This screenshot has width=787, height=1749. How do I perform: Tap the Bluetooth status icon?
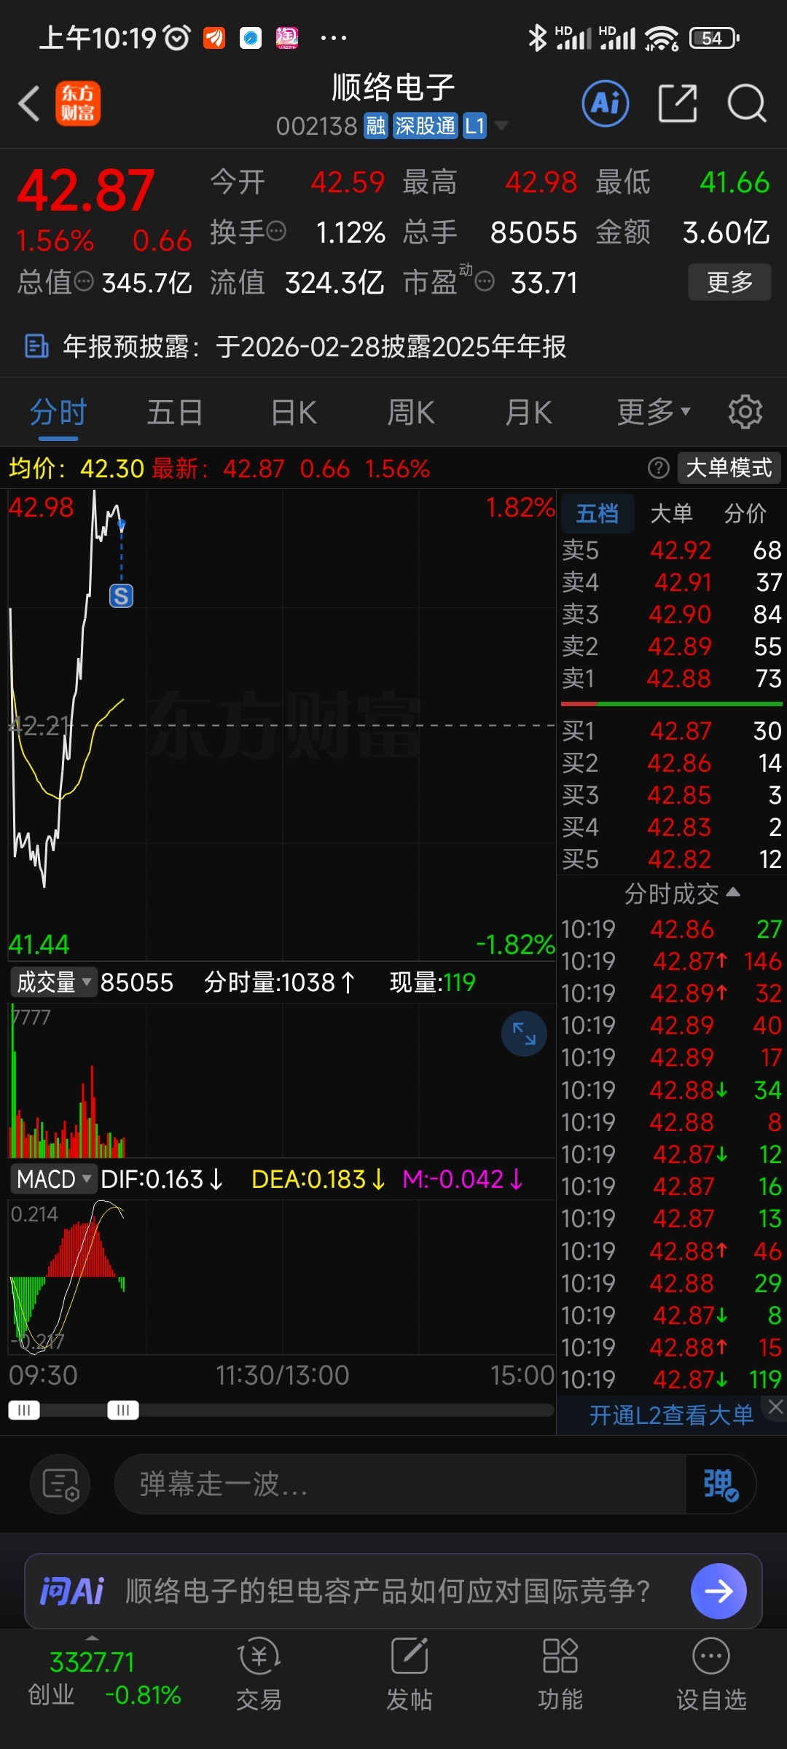[537, 37]
